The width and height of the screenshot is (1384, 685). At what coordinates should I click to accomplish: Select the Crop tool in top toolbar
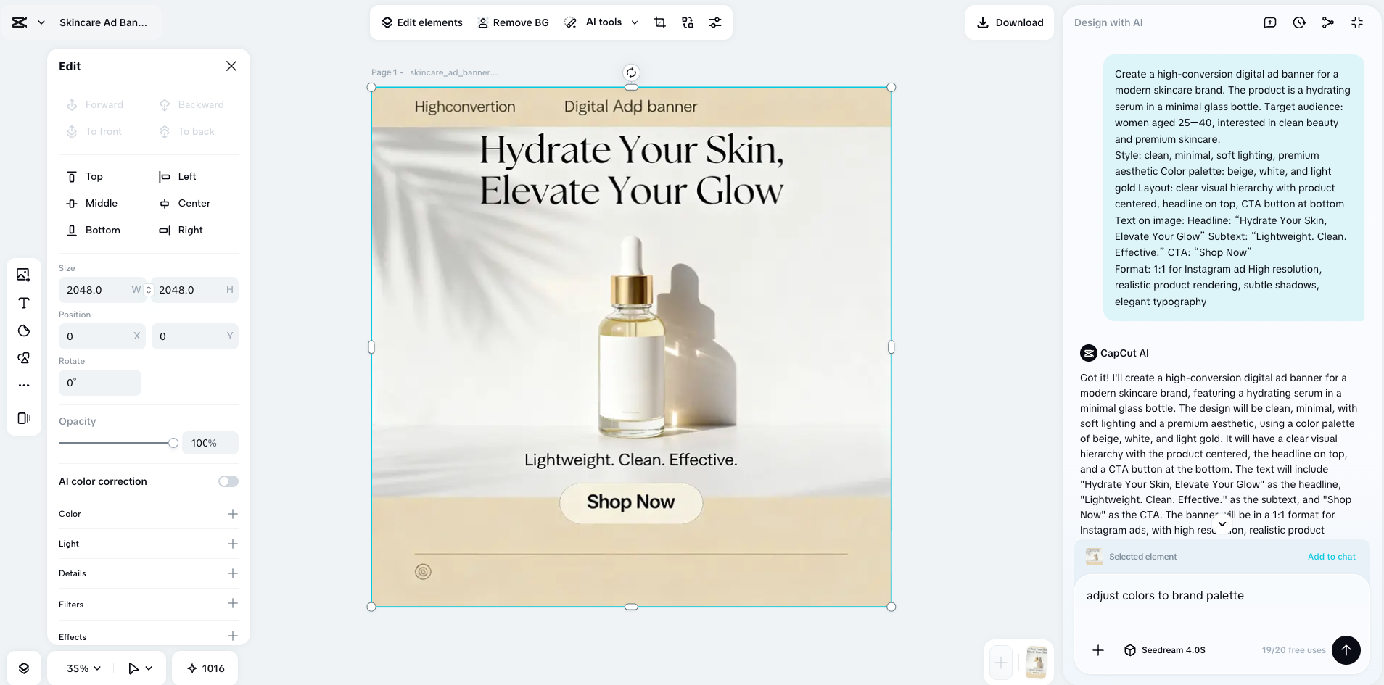pos(659,22)
